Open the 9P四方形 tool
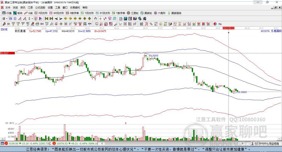This screenshot has width=282, height=152. 57,13
